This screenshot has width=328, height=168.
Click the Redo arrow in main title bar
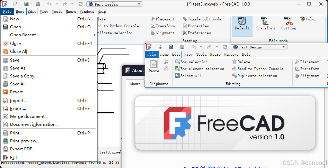click(x=65, y=4)
